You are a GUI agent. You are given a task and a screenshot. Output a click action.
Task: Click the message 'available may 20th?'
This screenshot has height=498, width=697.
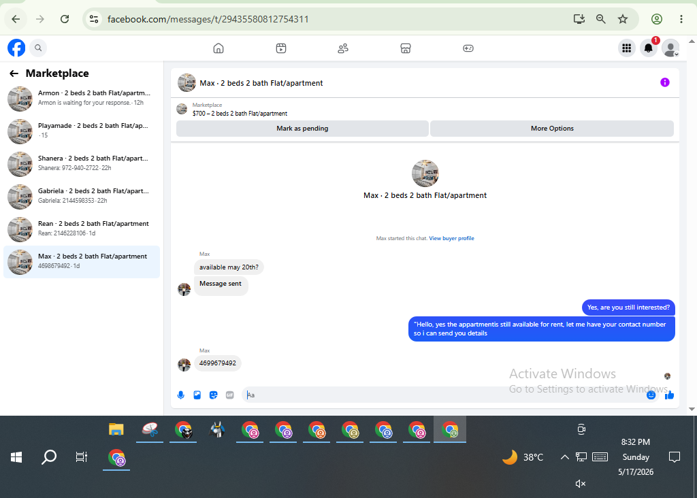(229, 267)
